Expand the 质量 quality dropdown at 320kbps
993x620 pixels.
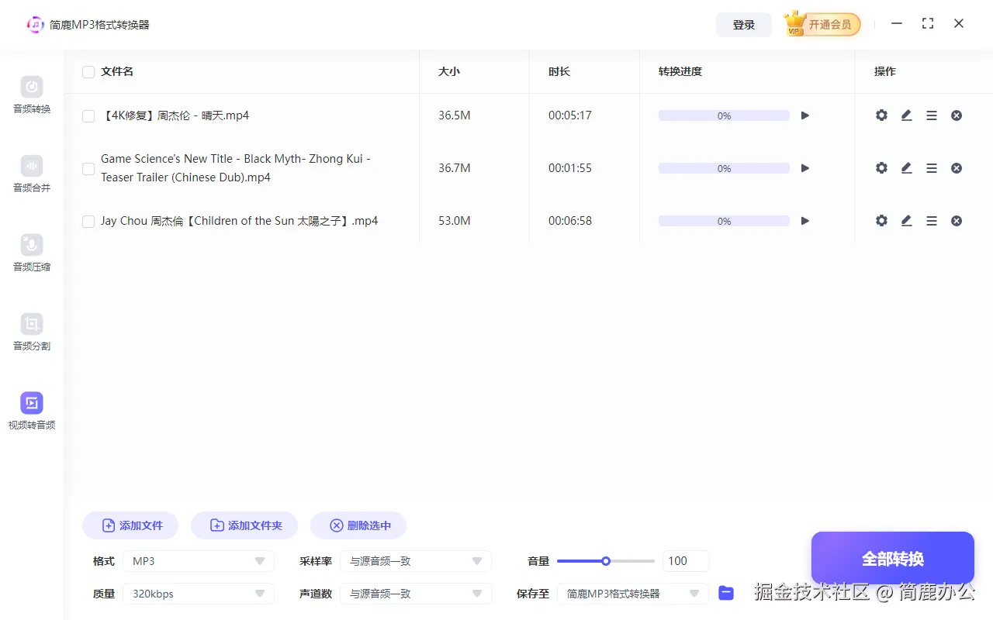tap(198, 593)
